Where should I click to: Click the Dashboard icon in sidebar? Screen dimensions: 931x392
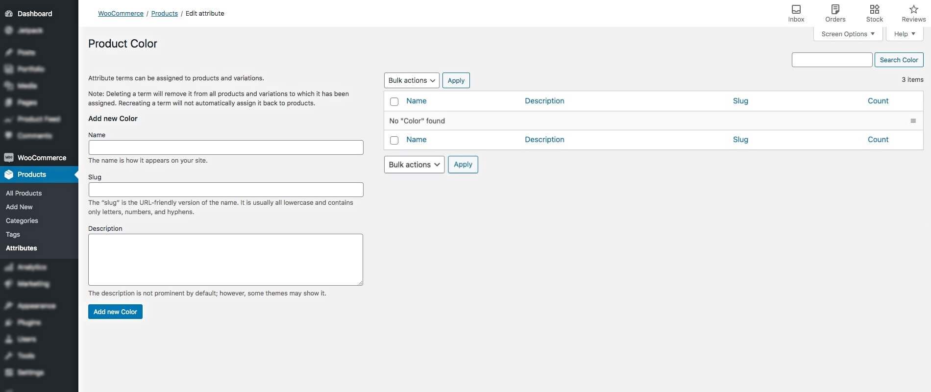click(9, 14)
